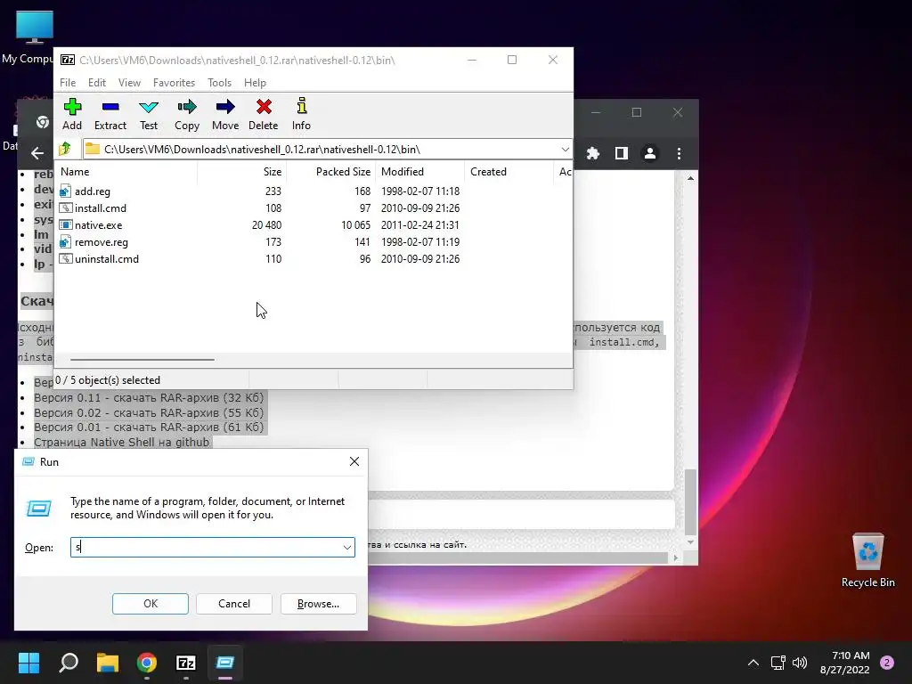The width and height of the screenshot is (912, 684).
Task: Open taskbar Search icon
Action: click(x=69, y=663)
